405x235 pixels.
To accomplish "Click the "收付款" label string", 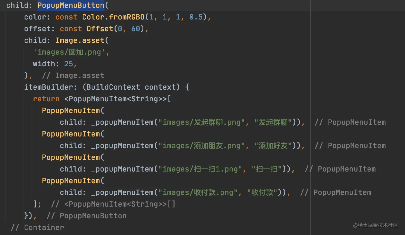I will pyautogui.click(x=262, y=192).
